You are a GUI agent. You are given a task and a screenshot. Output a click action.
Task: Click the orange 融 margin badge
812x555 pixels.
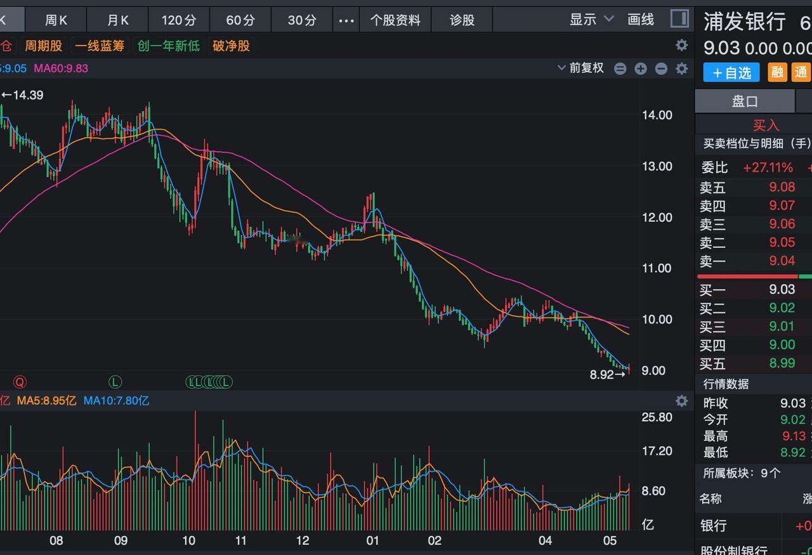[x=777, y=72]
